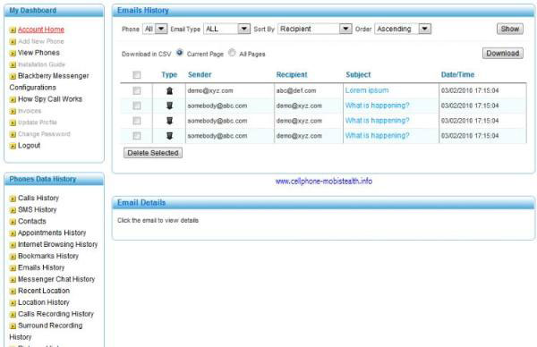Open Internet Browsing History in sidebar
Viewport: 537px width, 347px height.
(x=57, y=244)
